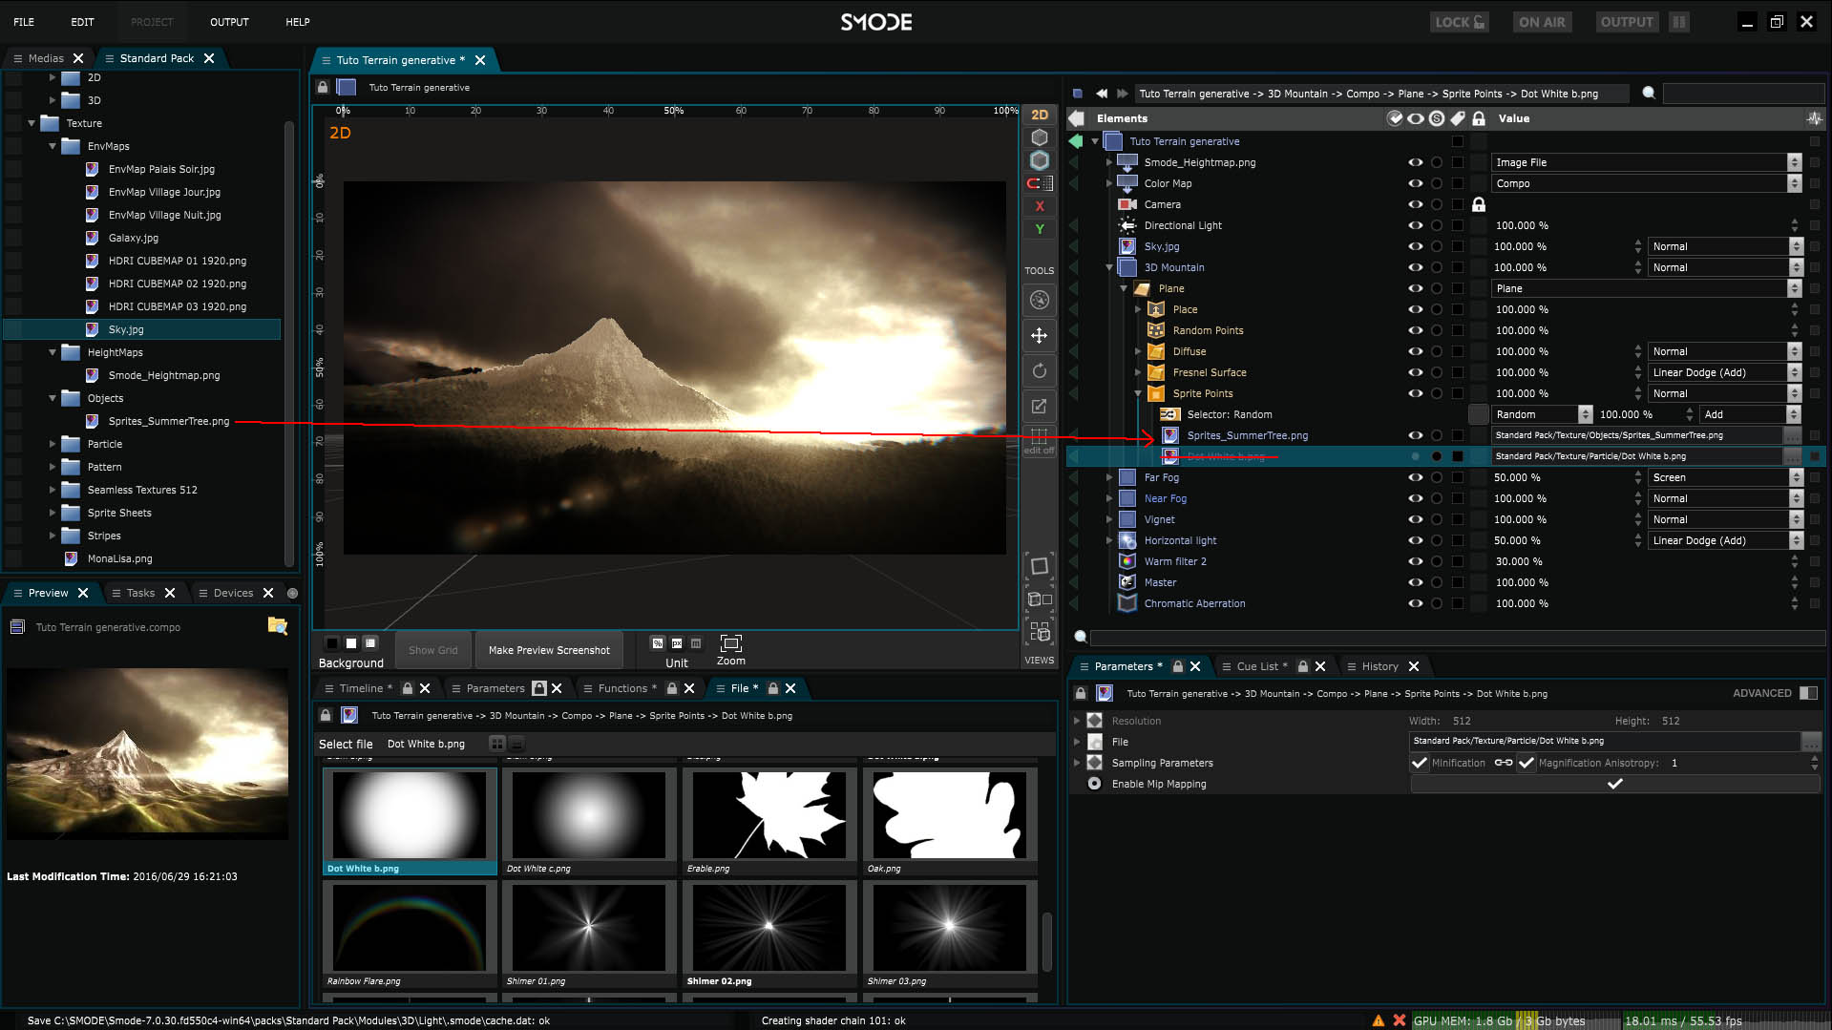Expand the Seamless Textures 512 folder
This screenshot has height=1030, width=1832.
pos(53,490)
